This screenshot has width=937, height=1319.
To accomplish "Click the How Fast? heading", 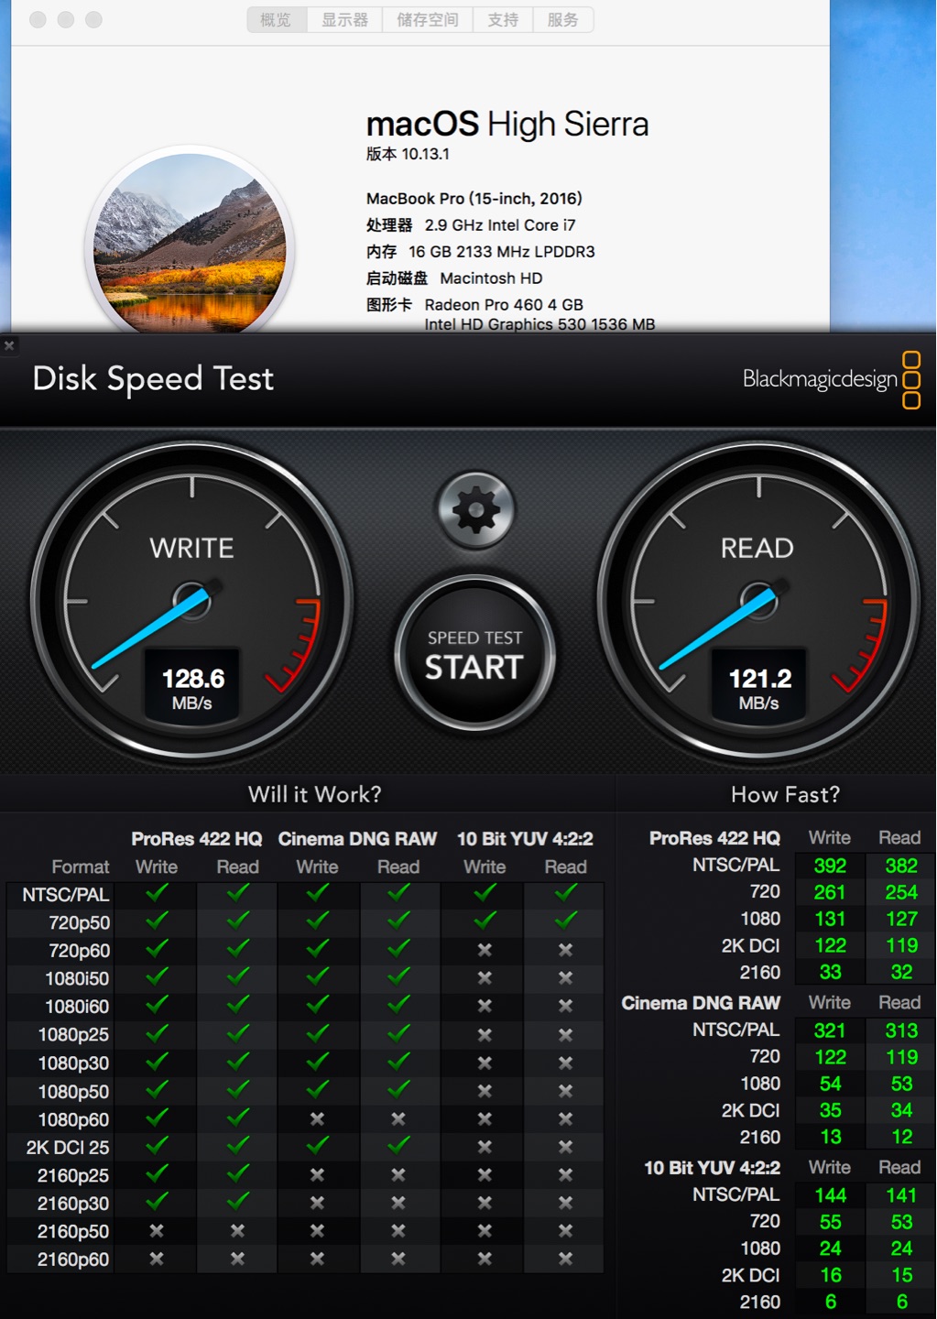I will tap(785, 794).
